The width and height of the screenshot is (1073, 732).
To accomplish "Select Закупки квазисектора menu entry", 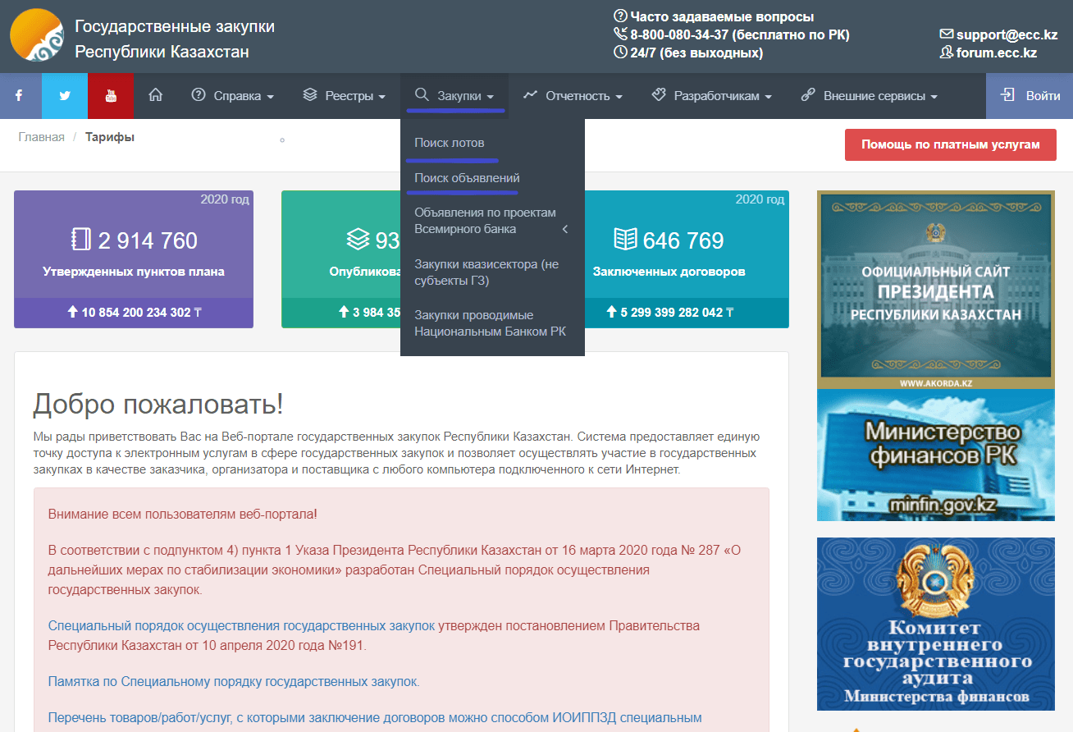I will click(486, 272).
